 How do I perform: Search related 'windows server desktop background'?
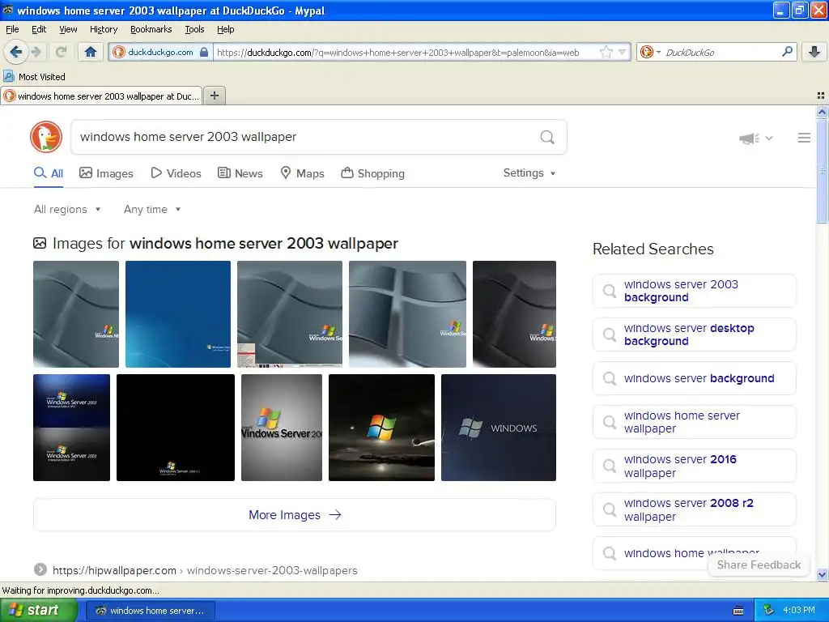pos(694,334)
